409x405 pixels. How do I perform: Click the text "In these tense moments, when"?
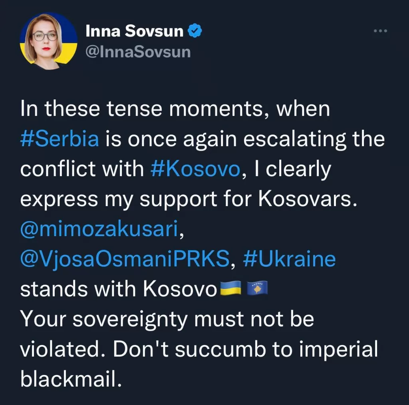(x=175, y=109)
